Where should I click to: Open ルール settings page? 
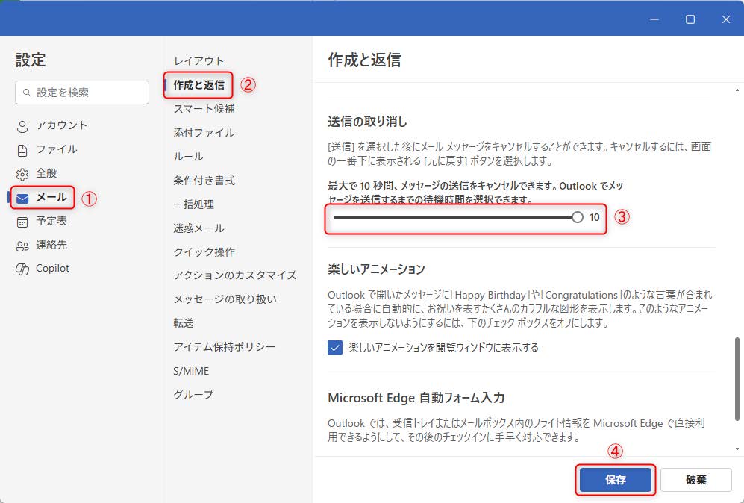pyautogui.click(x=188, y=157)
